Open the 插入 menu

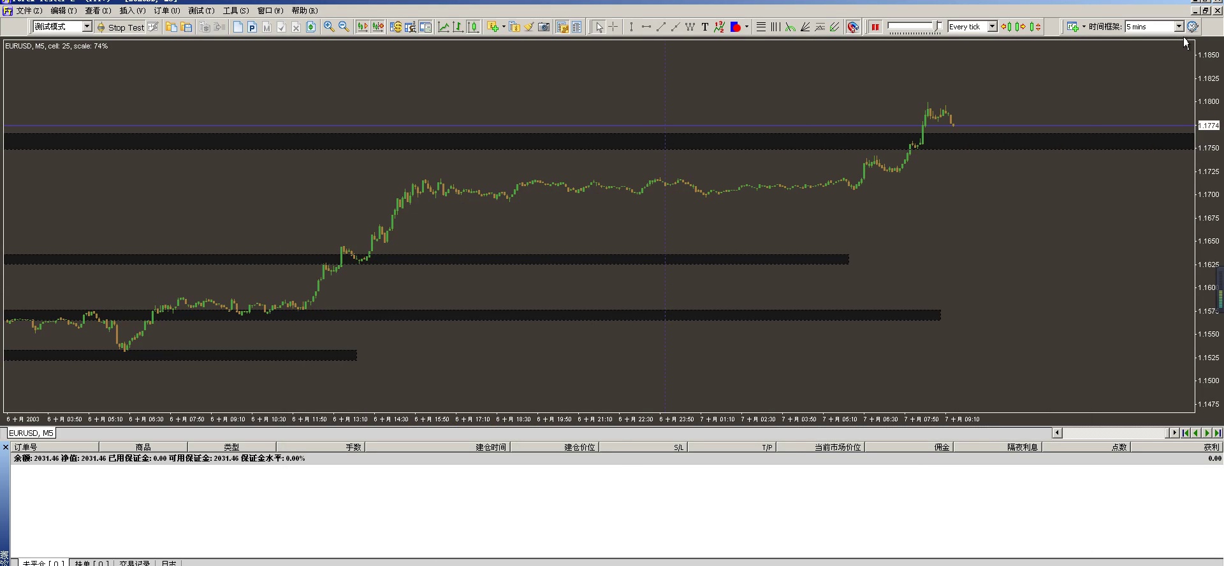(132, 10)
